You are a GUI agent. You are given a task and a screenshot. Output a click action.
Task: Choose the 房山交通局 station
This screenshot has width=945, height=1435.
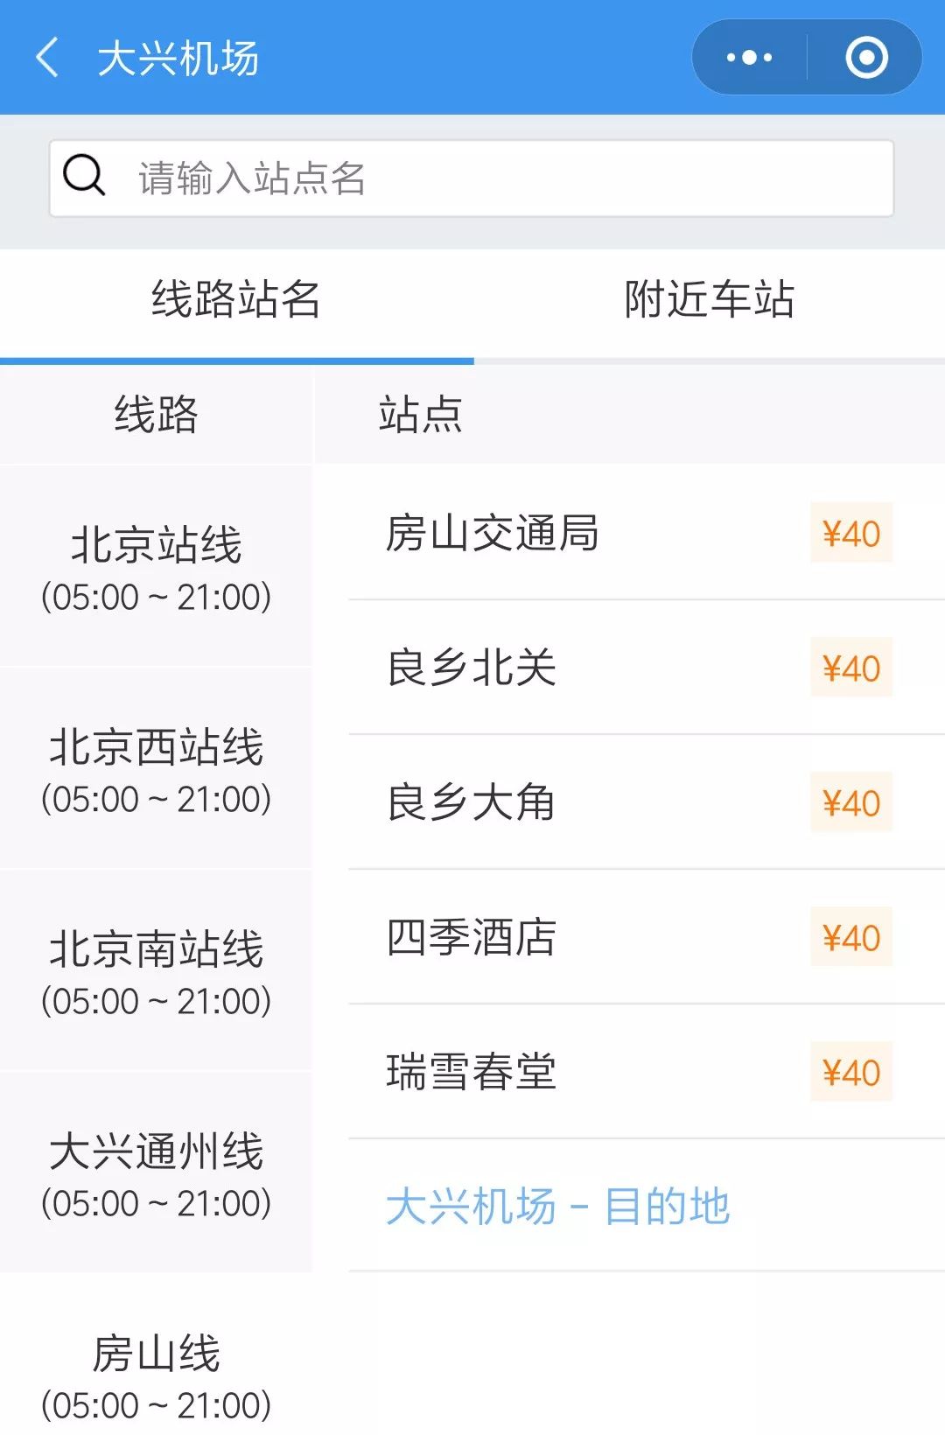point(493,533)
